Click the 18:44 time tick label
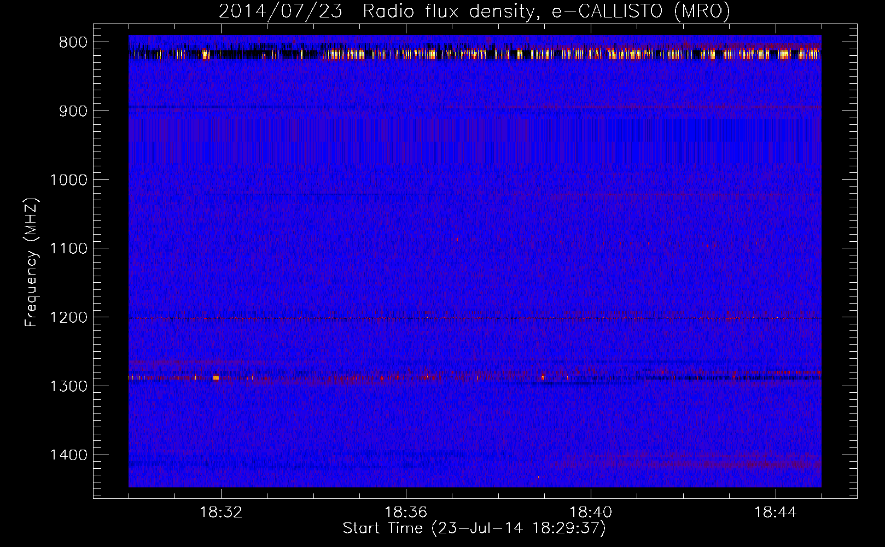This screenshot has height=547, width=885. [776, 513]
